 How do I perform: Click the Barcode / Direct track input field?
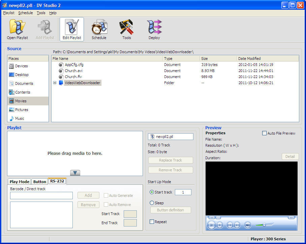pyautogui.click(x=41, y=196)
